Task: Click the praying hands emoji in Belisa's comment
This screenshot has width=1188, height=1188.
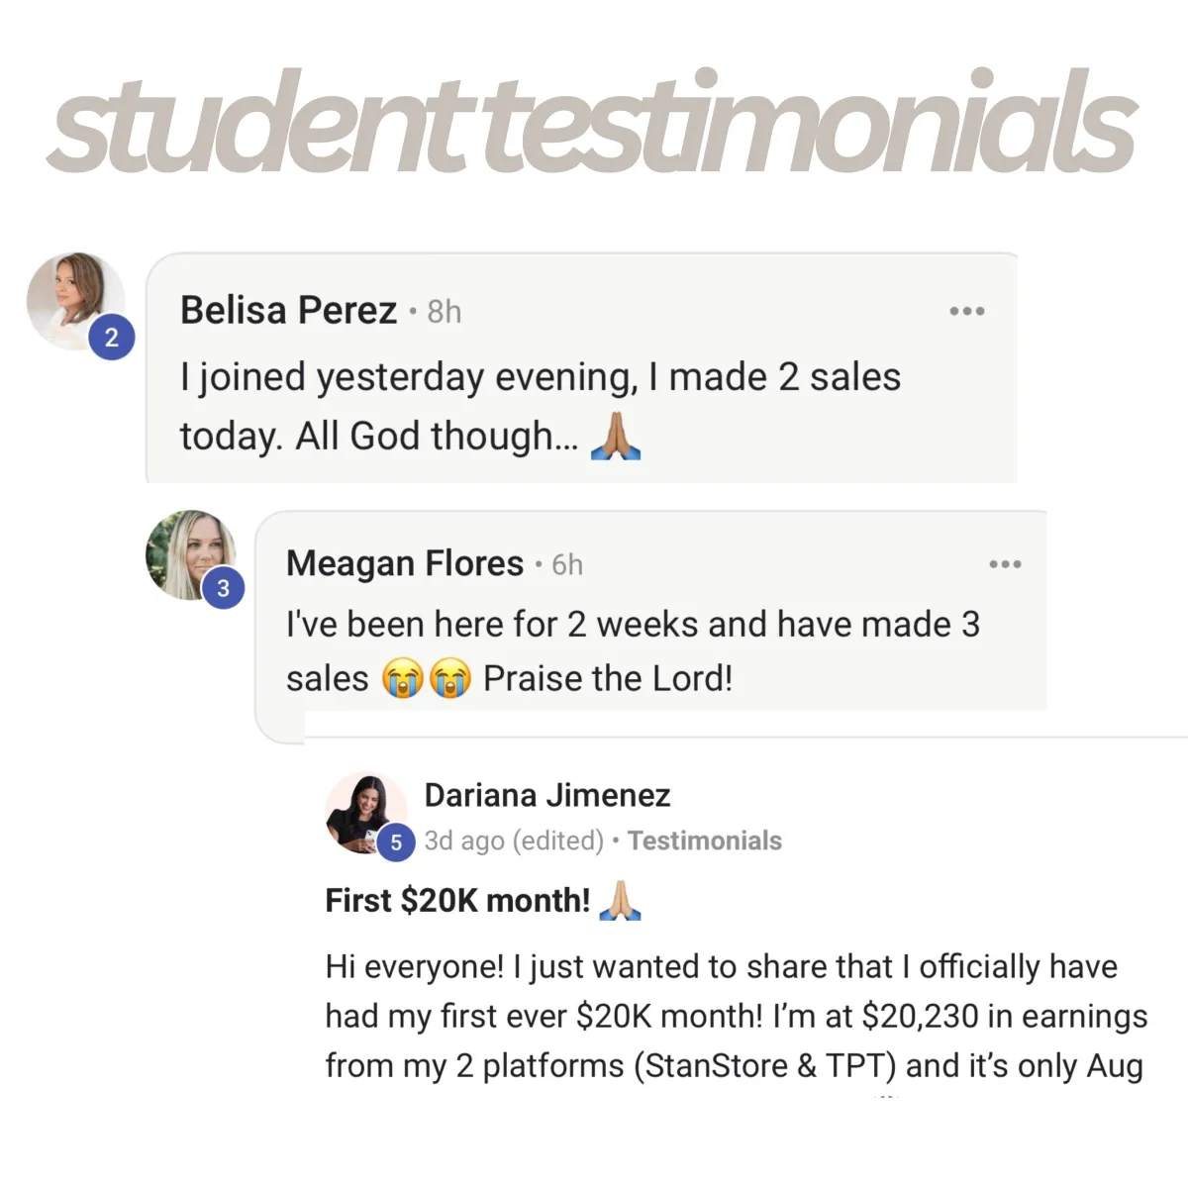Action: click(616, 437)
